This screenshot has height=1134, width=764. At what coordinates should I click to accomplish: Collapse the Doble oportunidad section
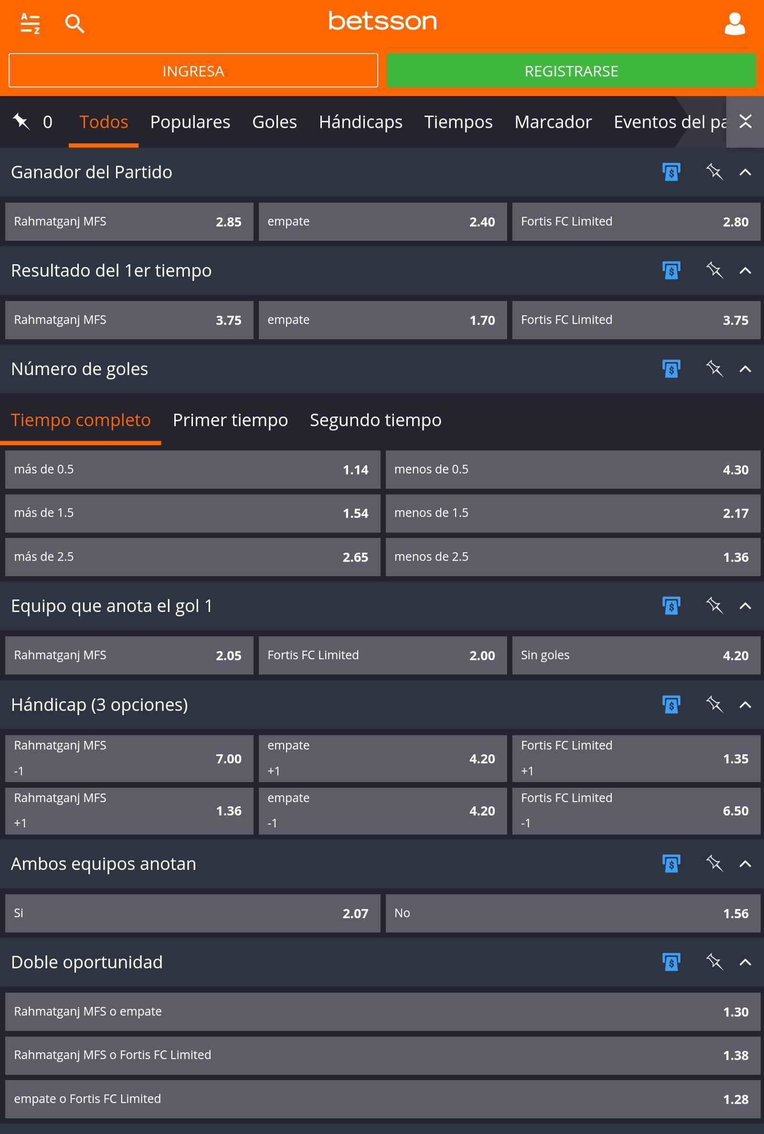[x=745, y=963]
